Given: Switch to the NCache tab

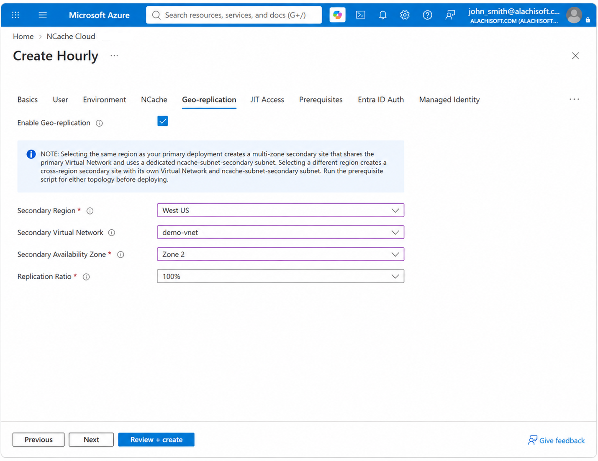Looking at the screenshot, I should tap(154, 100).
